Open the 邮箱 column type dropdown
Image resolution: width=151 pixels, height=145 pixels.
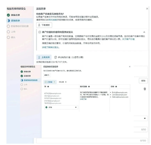61,107
